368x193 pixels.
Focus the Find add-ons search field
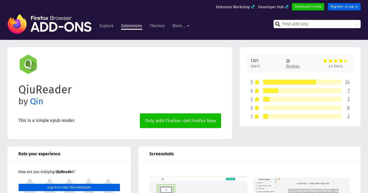(317, 24)
